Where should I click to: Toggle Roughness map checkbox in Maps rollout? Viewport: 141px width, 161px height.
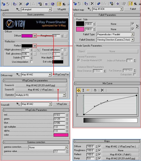(100, 150)
